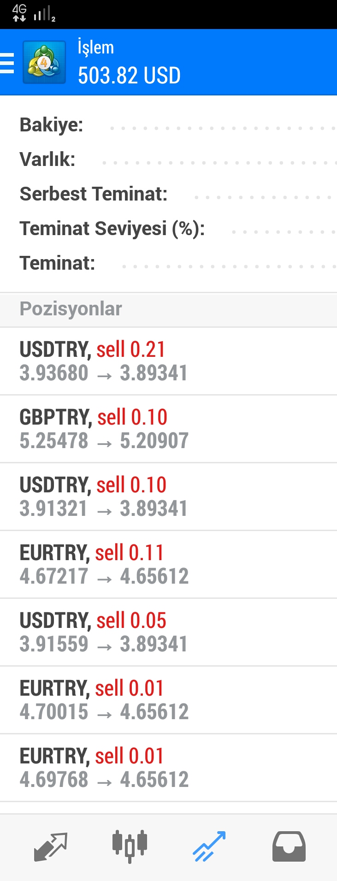Select EURTRY sell 0.11 position
Image resolution: width=337 pixels, height=881 pixels.
168,565
